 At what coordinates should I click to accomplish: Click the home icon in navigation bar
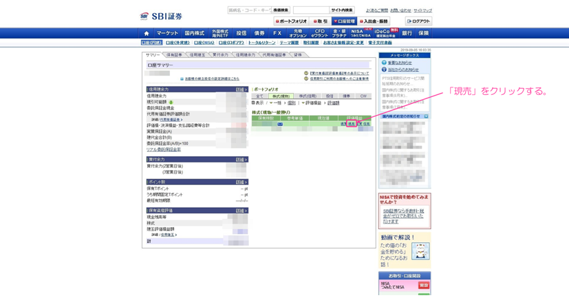click(146, 33)
